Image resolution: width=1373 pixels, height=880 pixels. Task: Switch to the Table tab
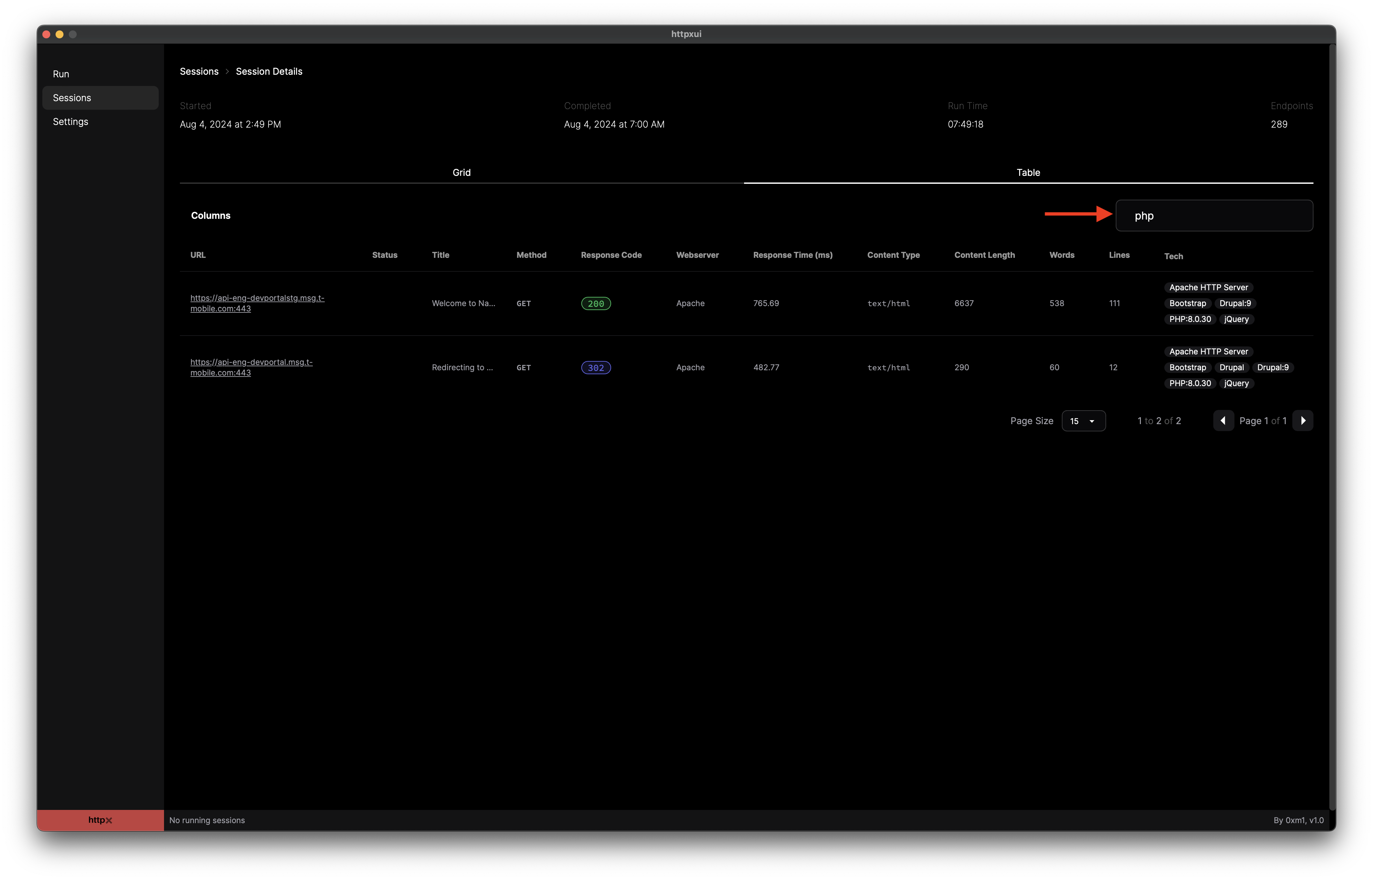point(1028,173)
